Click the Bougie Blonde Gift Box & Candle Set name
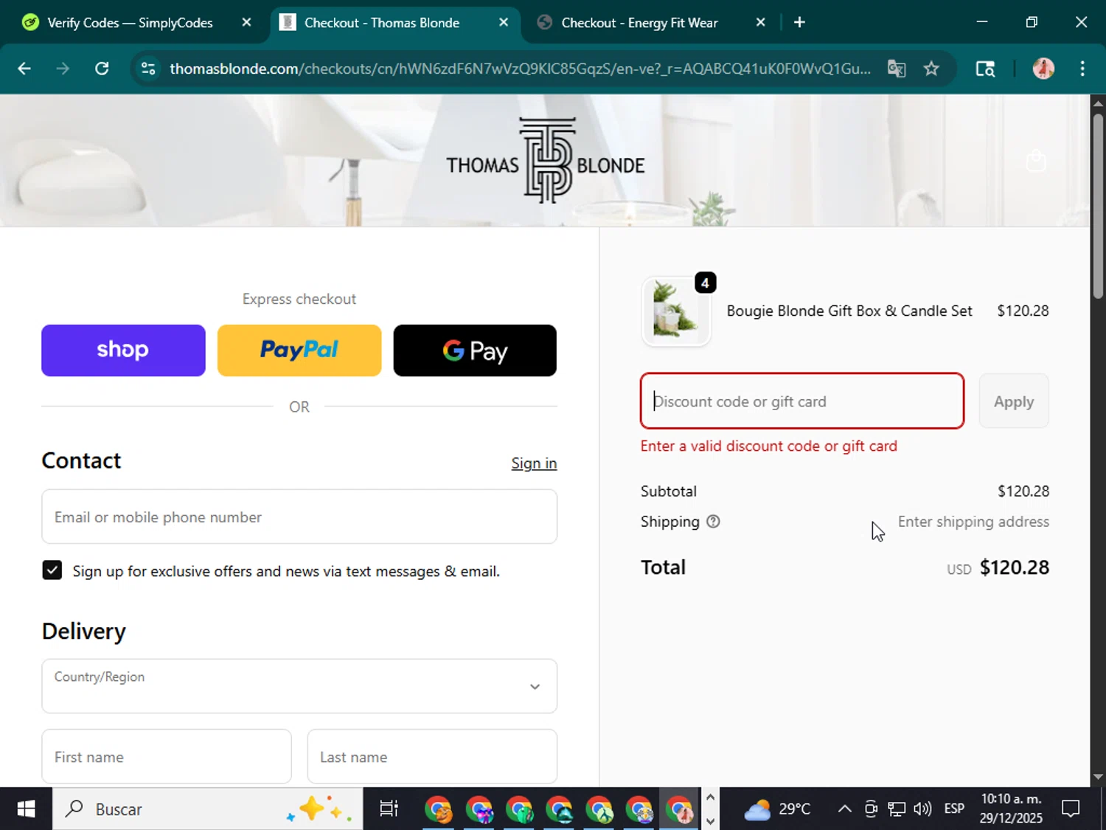 (849, 311)
